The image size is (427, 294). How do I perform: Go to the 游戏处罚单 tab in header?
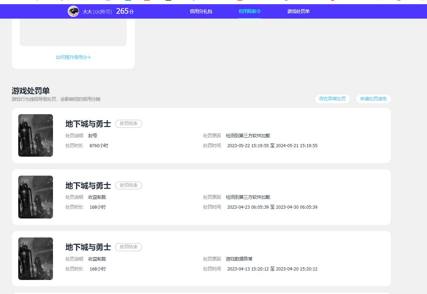[x=298, y=11]
